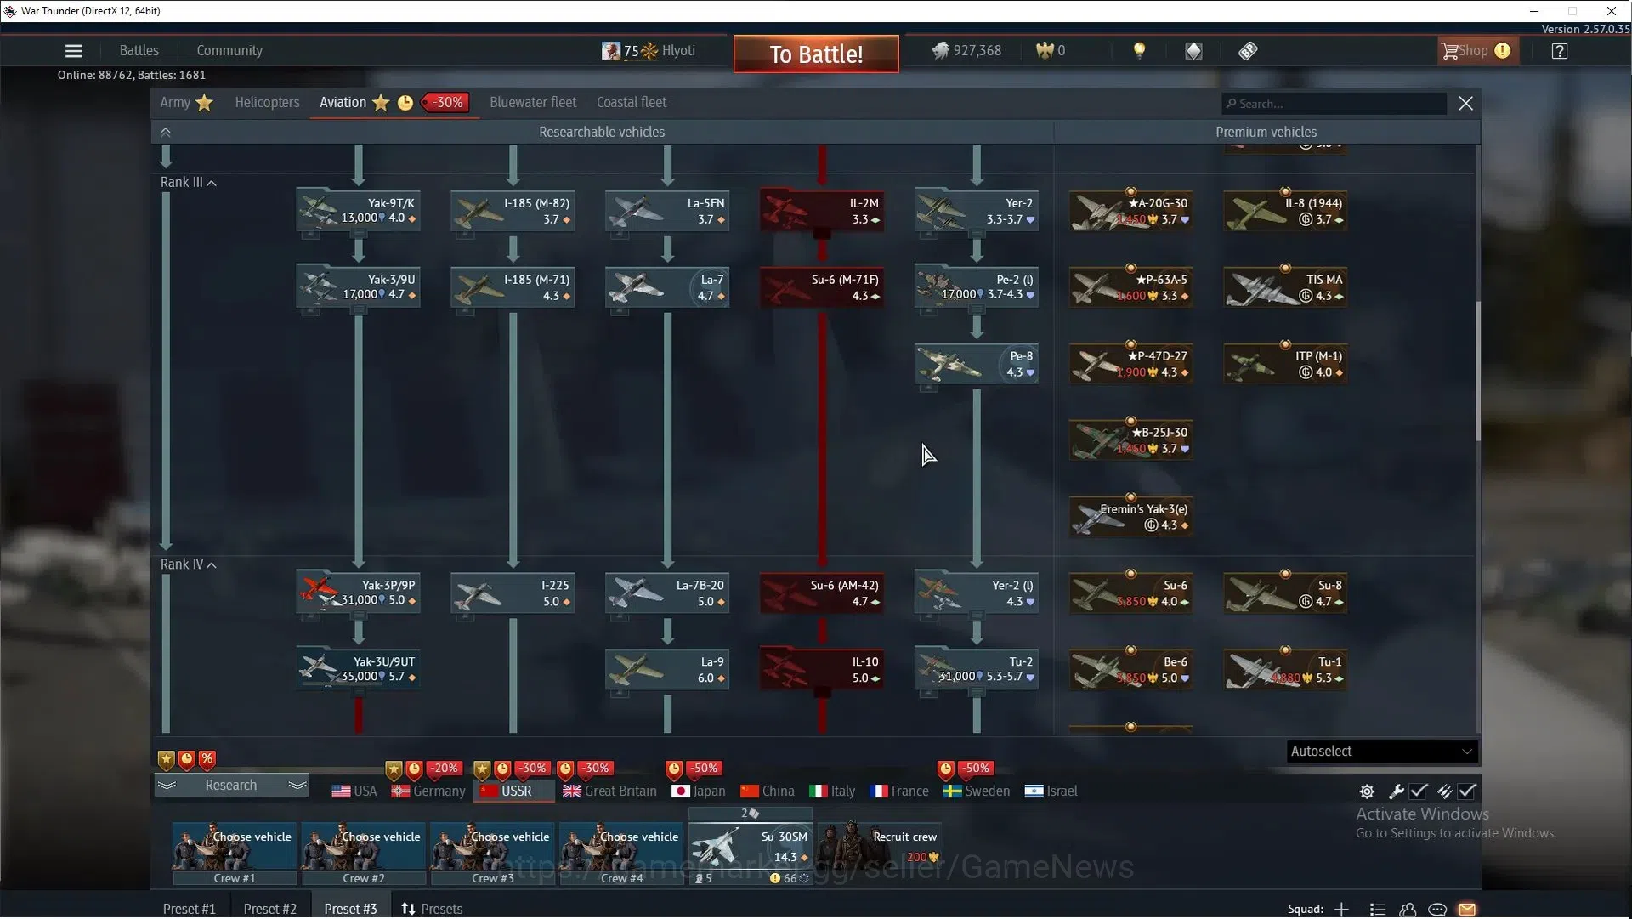Select the Sweden nation
Image resolution: width=1632 pixels, height=919 pixels.
(x=977, y=791)
